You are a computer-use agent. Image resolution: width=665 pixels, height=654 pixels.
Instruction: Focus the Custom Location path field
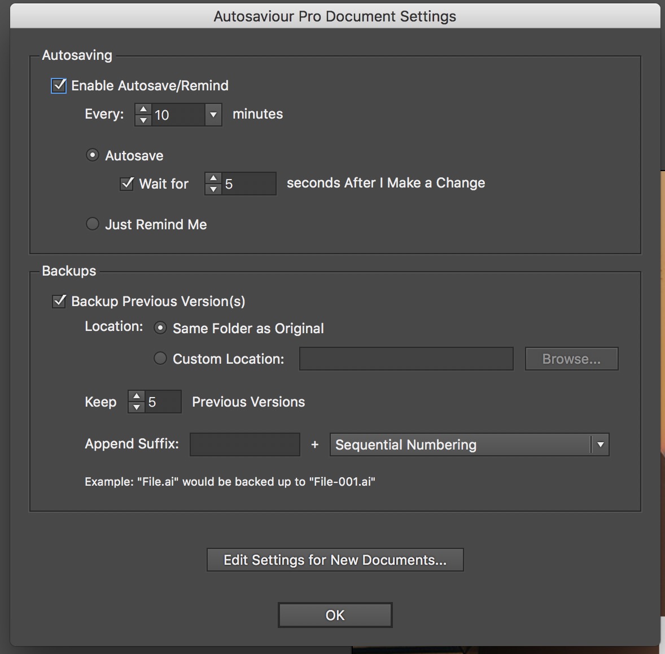pos(406,359)
